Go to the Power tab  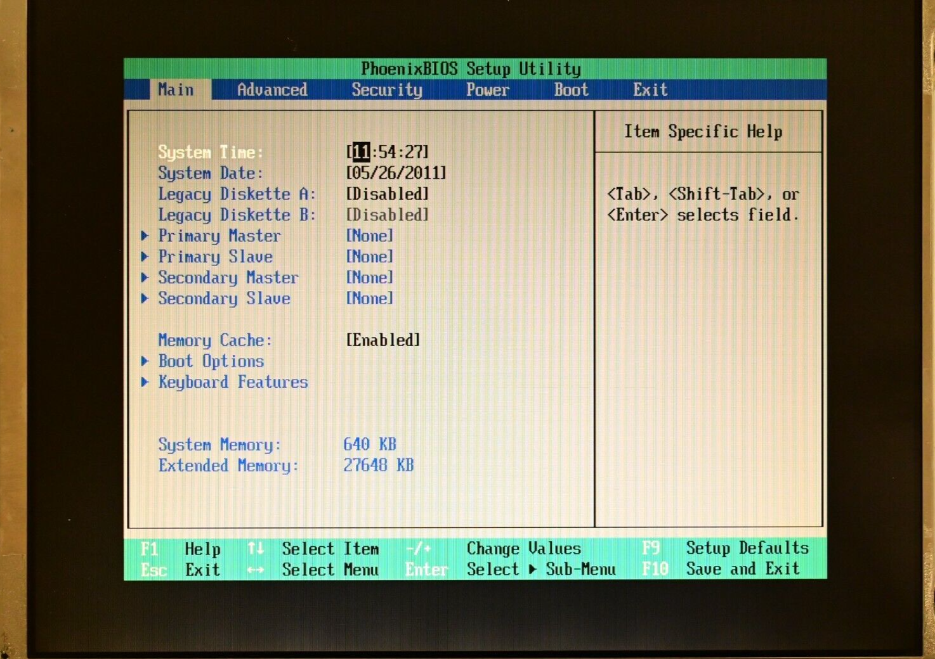[x=487, y=90]
